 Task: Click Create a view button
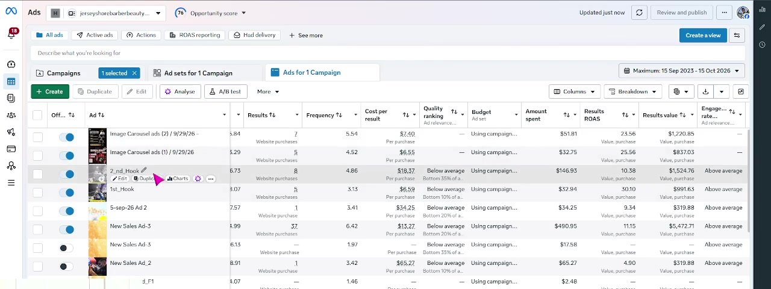click(x=703, y=36)
